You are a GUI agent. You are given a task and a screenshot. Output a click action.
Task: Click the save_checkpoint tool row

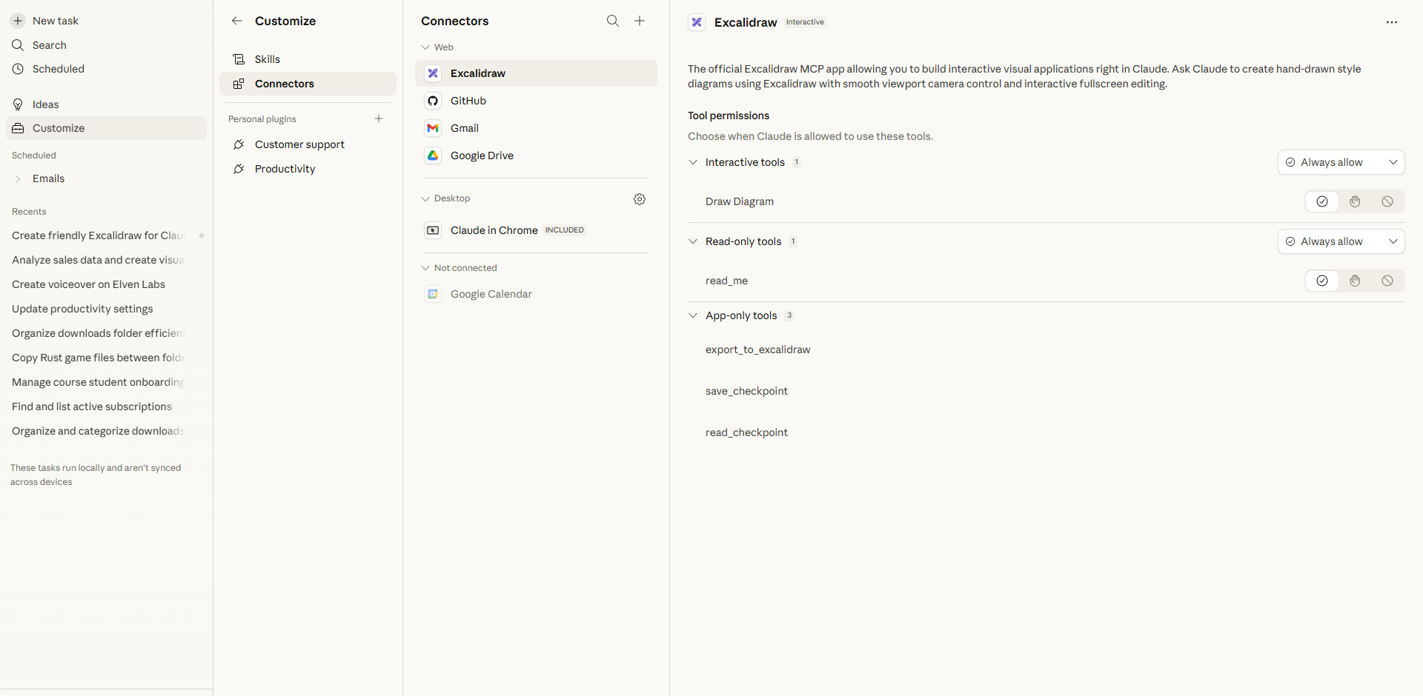pyautogui.click(x=746, y=391)
